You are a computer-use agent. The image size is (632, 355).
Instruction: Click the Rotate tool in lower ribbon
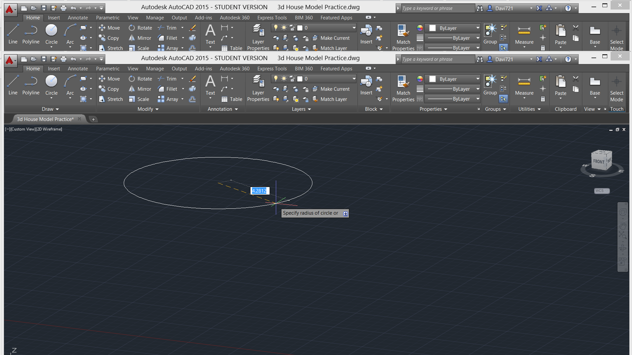coord(140,79)
